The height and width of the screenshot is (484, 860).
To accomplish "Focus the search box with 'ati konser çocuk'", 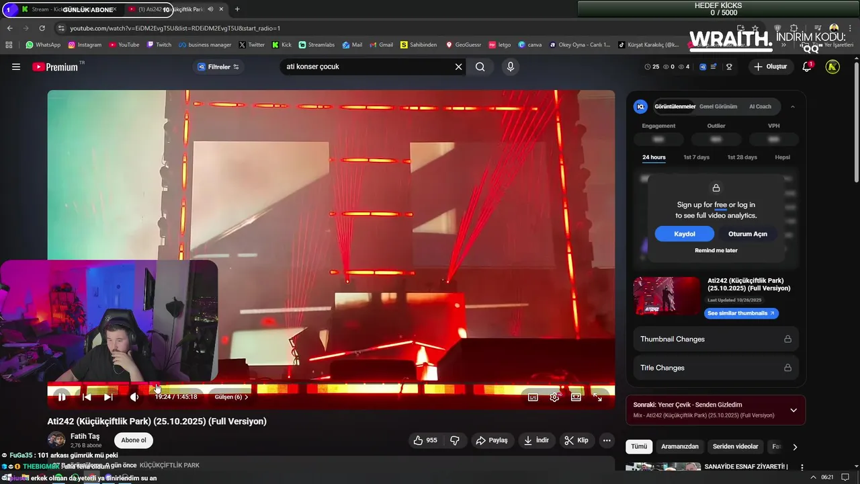I will (366, 67).
